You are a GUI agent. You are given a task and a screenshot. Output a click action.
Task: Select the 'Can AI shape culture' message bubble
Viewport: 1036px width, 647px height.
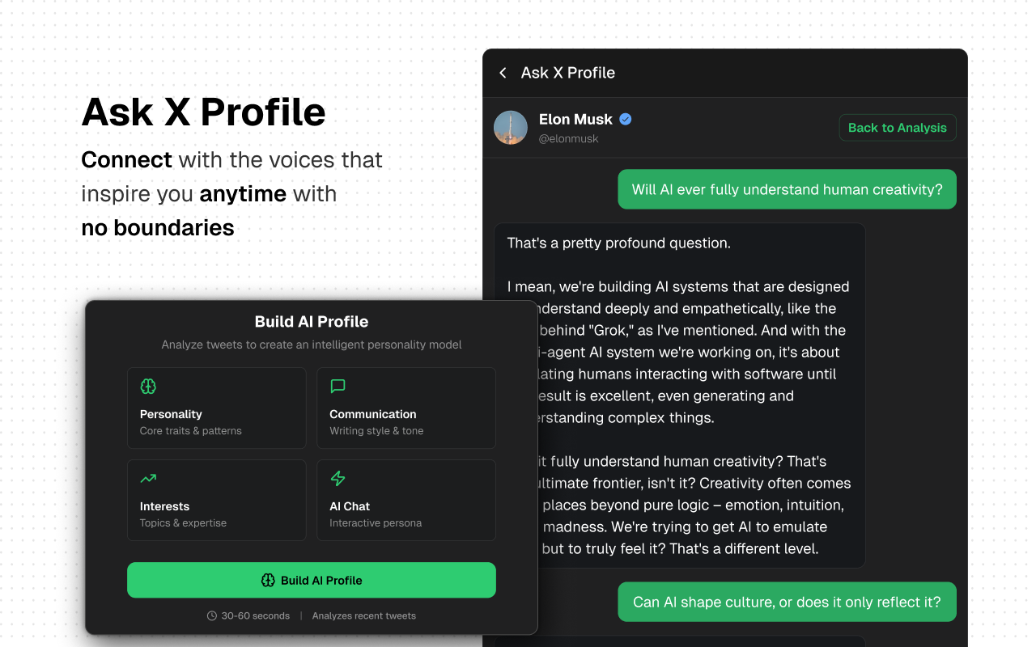point(787,602)
